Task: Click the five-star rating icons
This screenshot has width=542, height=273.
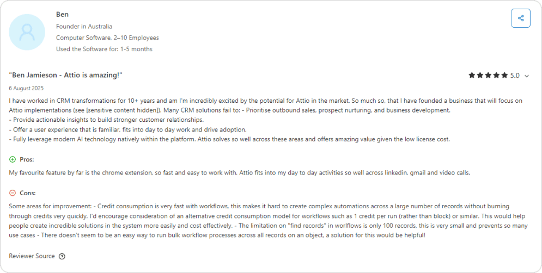Action: pos(488,76)
